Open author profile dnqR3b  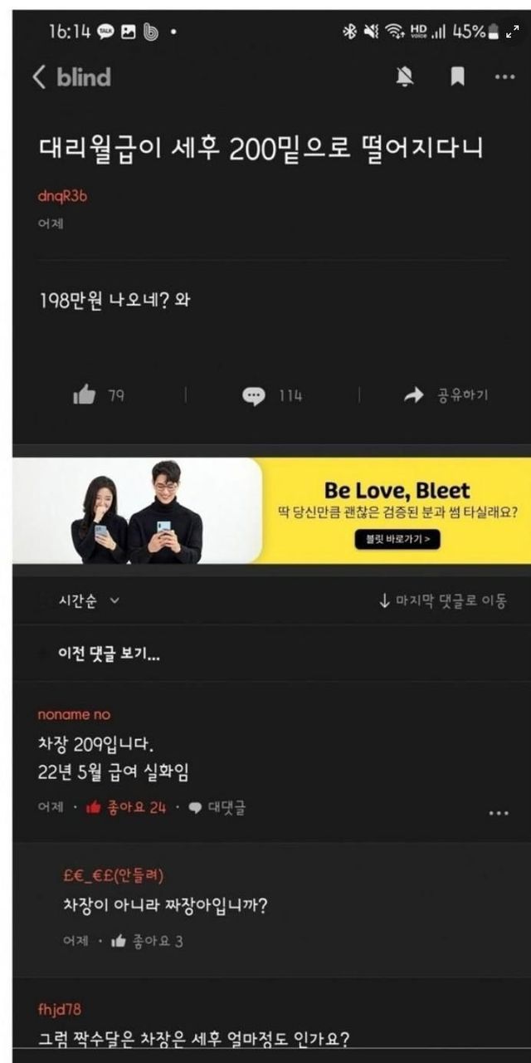[62, 195]
